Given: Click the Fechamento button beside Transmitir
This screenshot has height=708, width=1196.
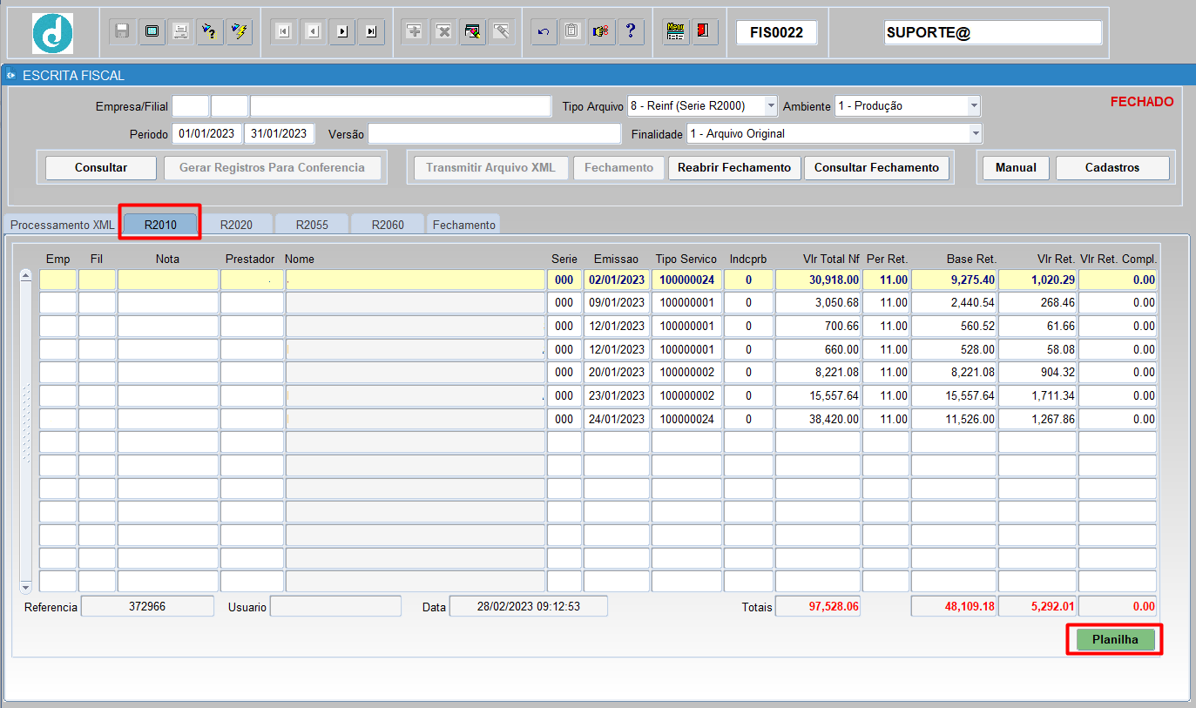Looking at the screenshot, I should [618, 168].
